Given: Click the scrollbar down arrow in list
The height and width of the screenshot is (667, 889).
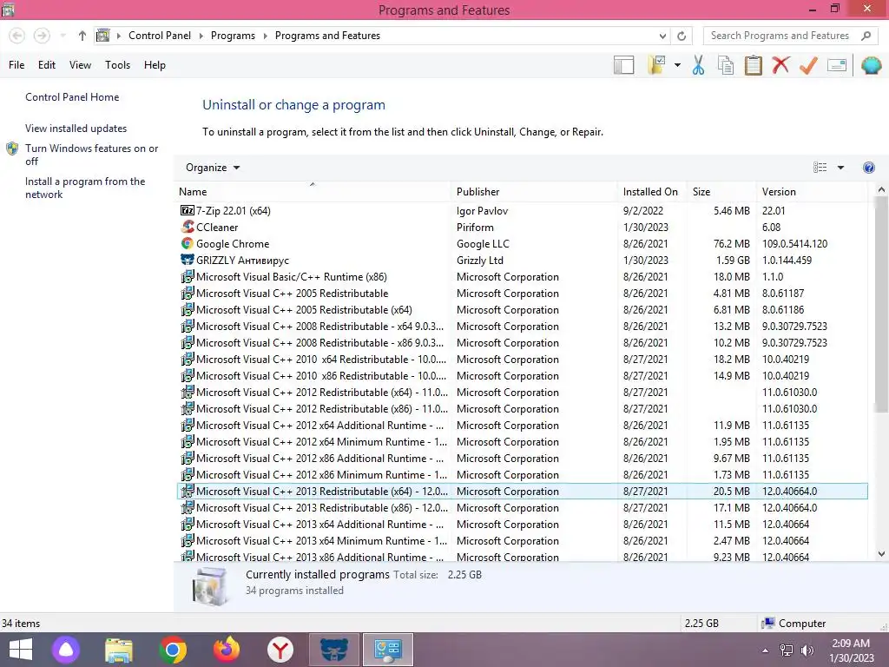Looking at the screenshot, I should [x=881, y=554].
